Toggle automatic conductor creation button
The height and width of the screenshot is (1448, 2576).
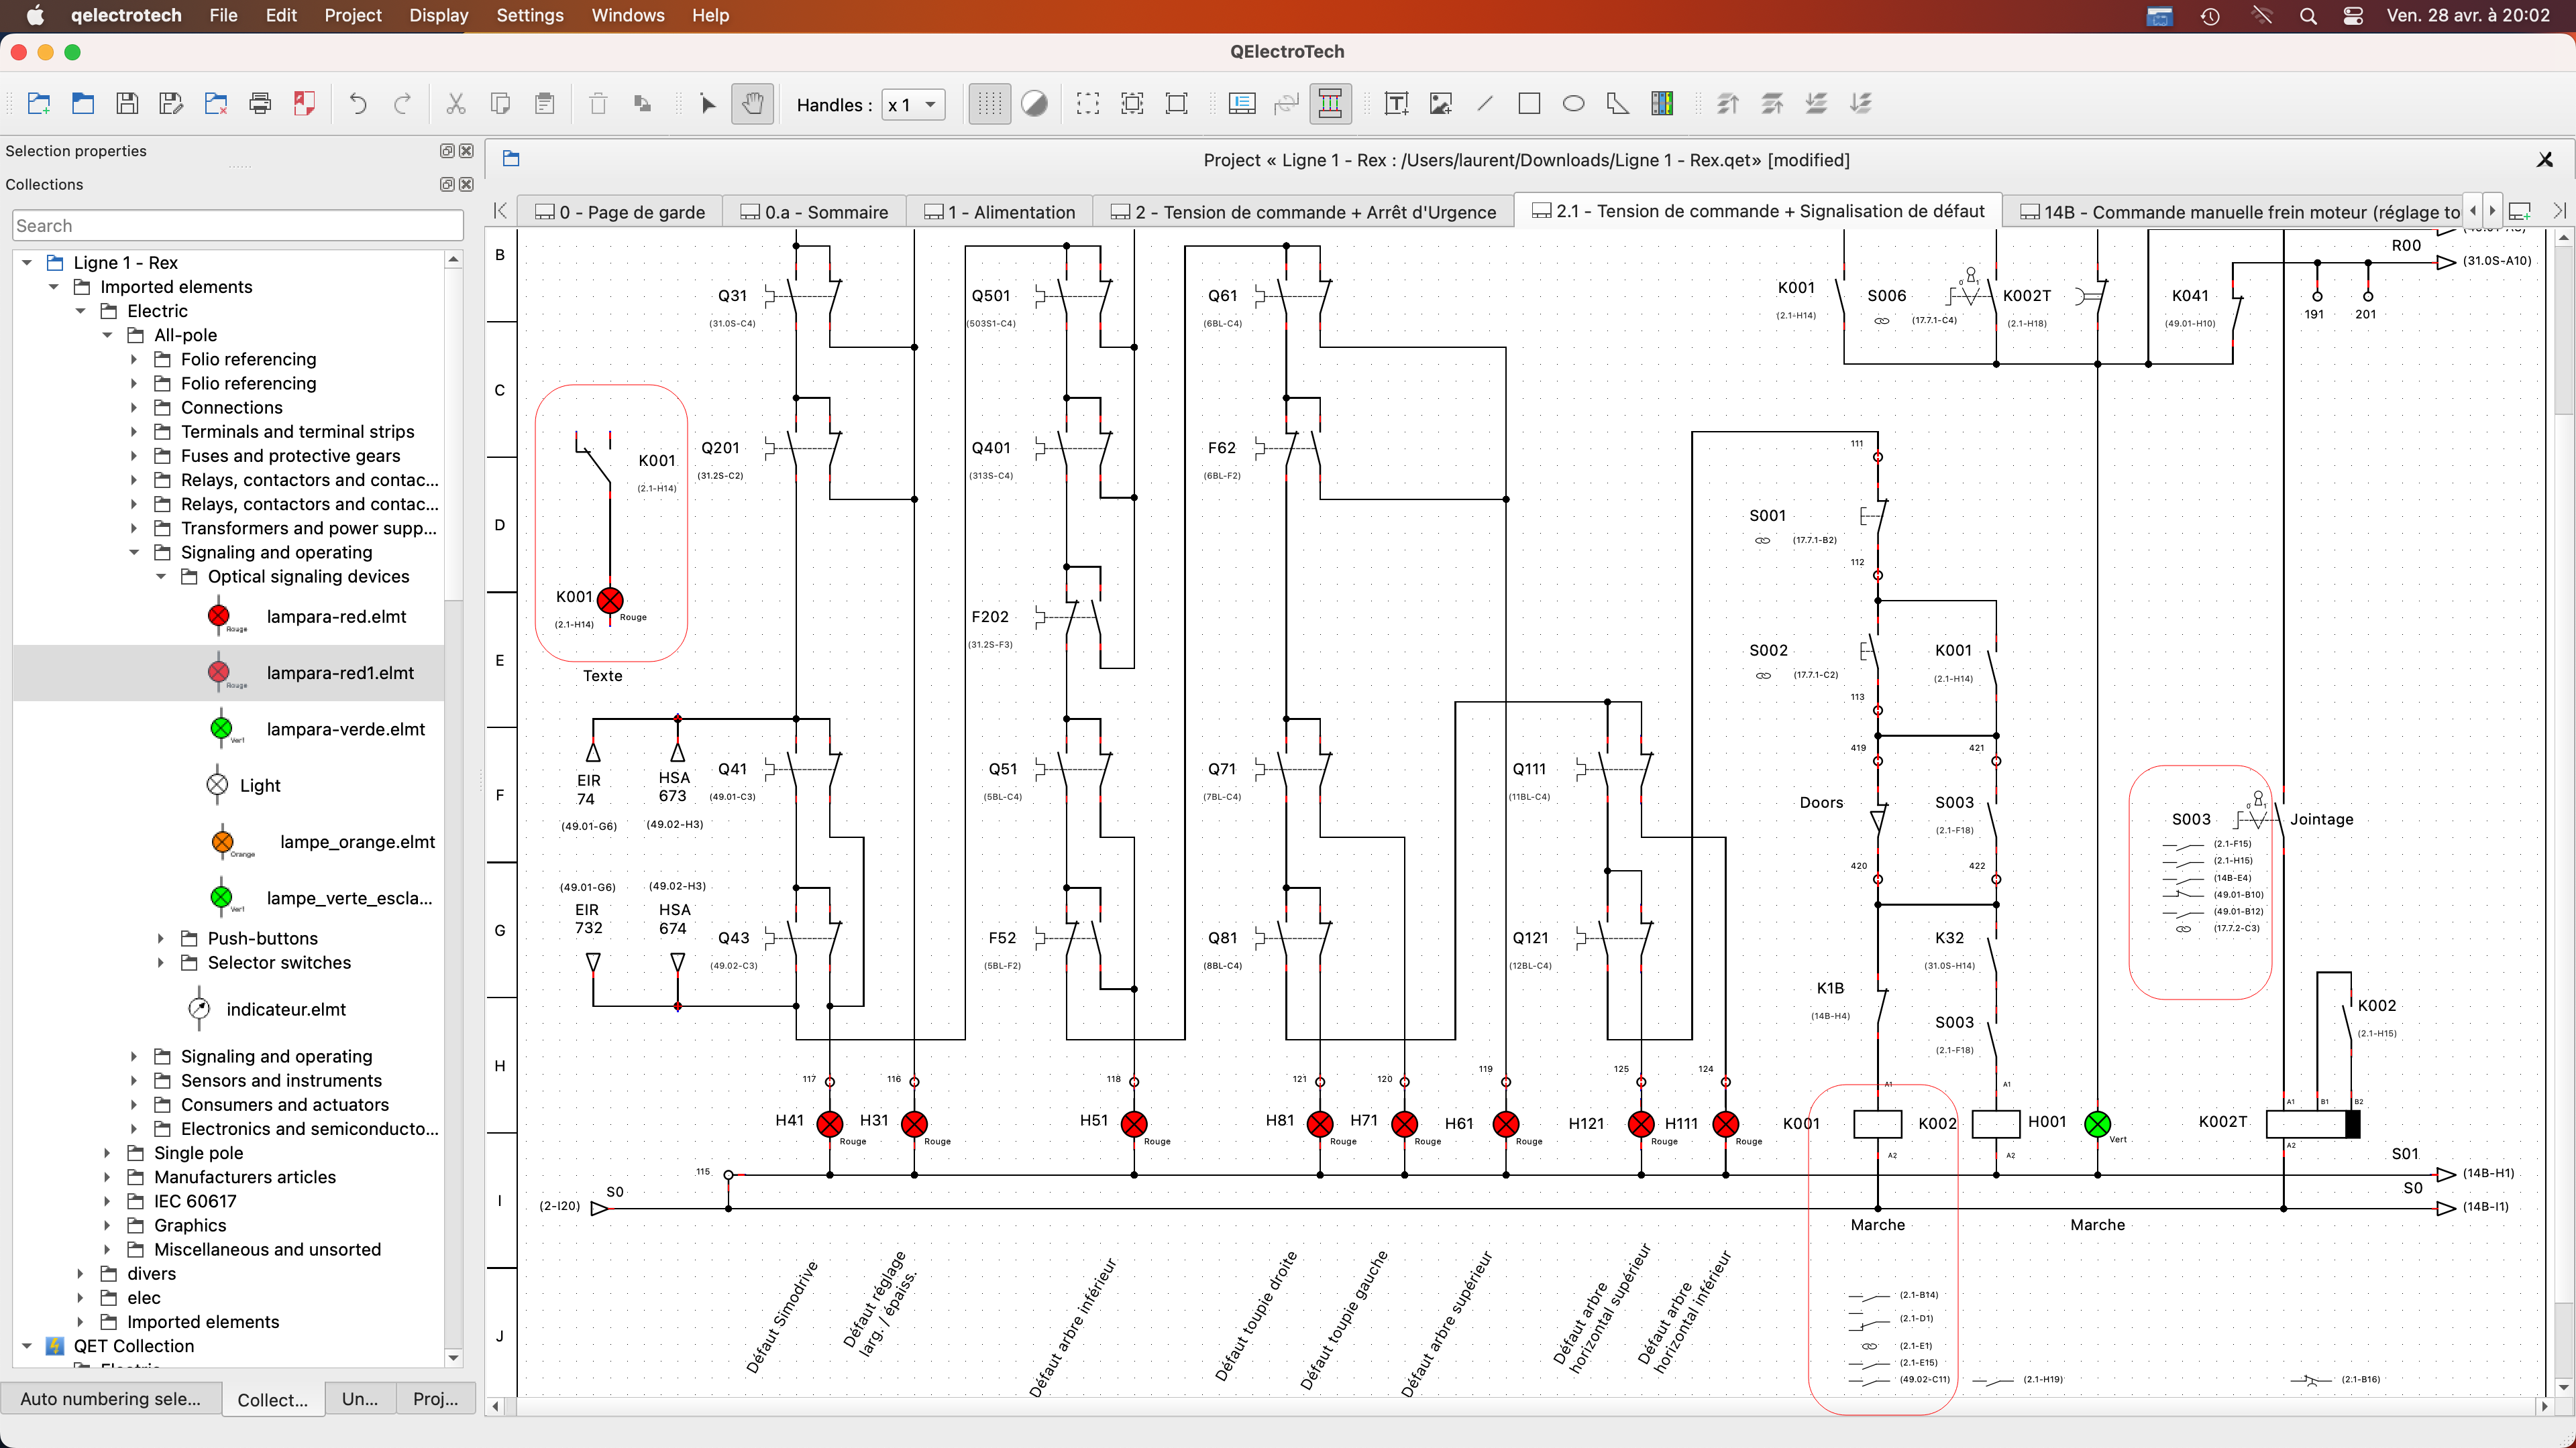(x=1330, y=104)
